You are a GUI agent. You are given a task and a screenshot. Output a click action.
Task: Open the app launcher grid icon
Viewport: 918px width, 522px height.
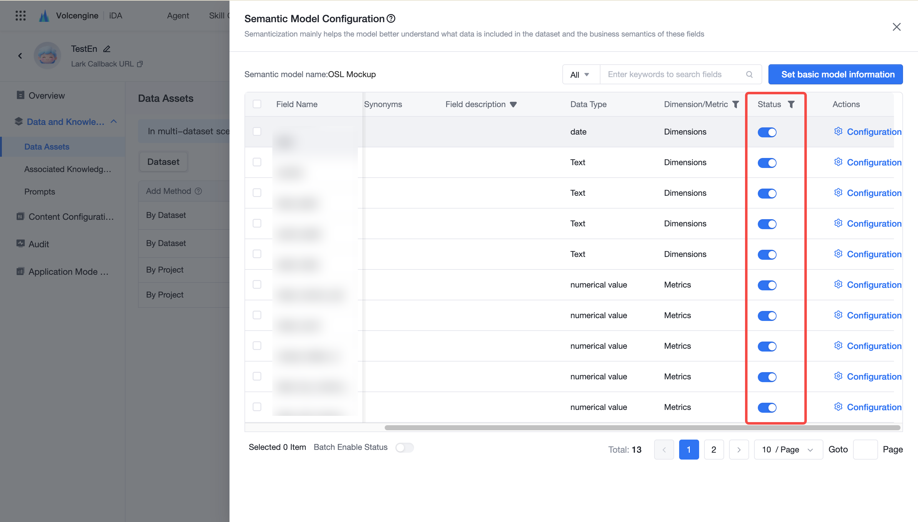coord(20,15)
